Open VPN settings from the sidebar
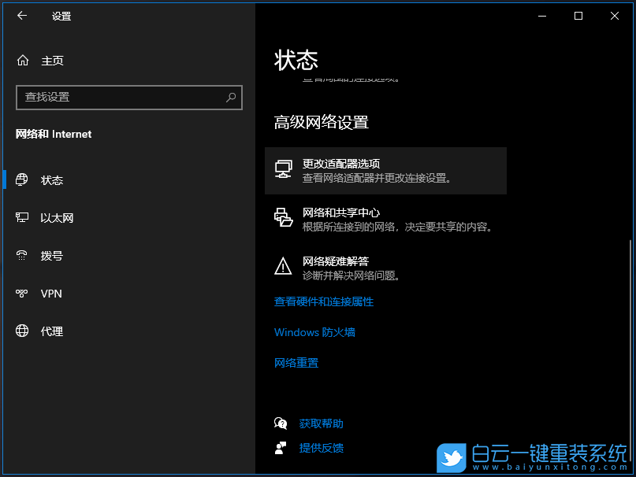 coord(50,293)
